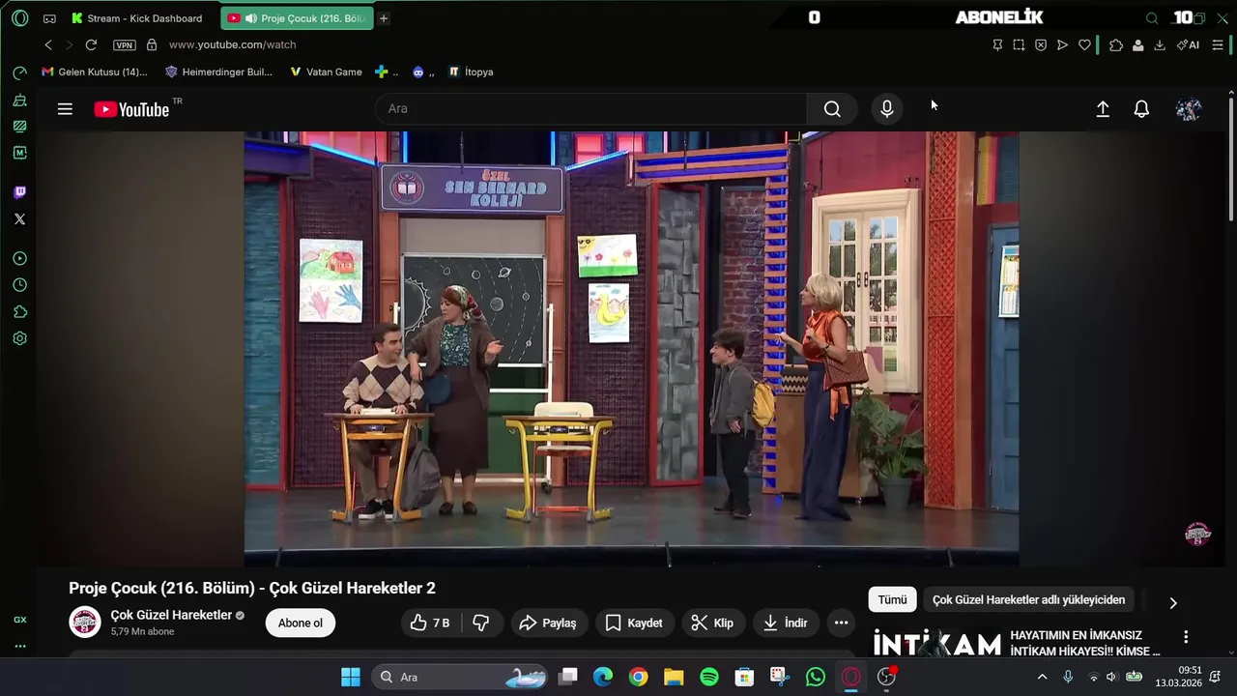The height and width of the screenshot is (696, 1237).
Task: Switch to the Stream - Kick Dashboard tab
Action: click(136, 18)
